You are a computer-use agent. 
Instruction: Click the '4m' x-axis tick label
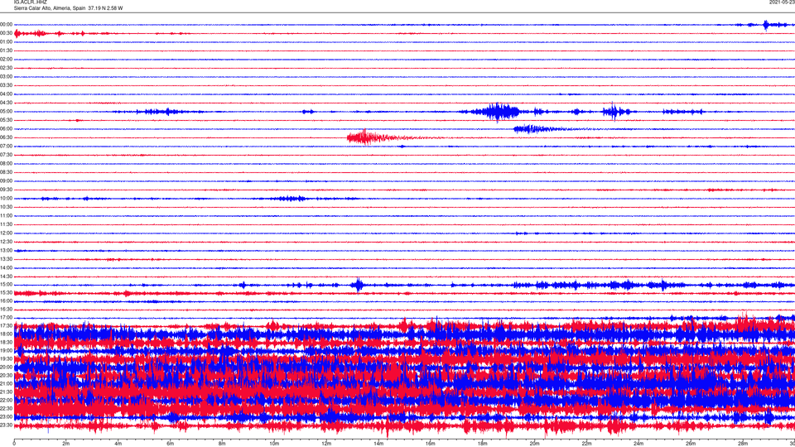pyautogui.click(x=118, y=444)
